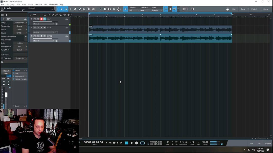The width and height of the screenshot is (273, 153).
Task: Open the Audio menu
Action: (x=30, y=5)
